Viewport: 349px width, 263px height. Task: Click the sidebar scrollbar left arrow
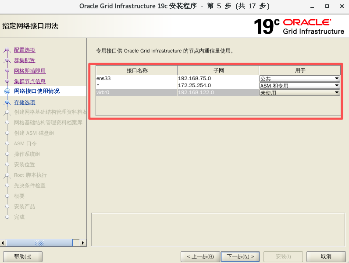click(x=3, y=243)
